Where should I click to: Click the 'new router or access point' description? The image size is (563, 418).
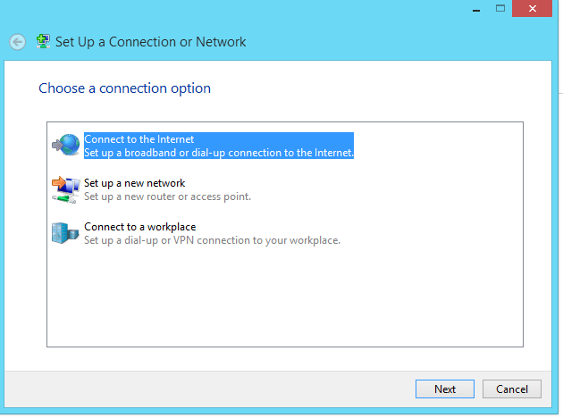167,196
